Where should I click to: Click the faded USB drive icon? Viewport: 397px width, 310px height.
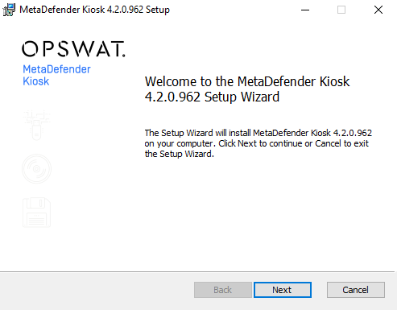[36, 125]
